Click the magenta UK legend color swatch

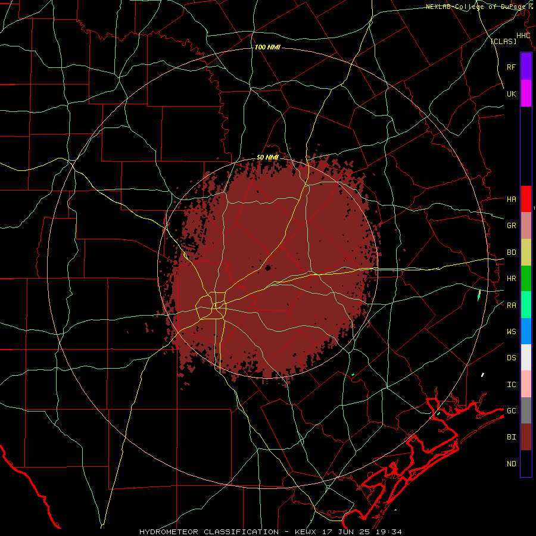(x=526, y=94)
